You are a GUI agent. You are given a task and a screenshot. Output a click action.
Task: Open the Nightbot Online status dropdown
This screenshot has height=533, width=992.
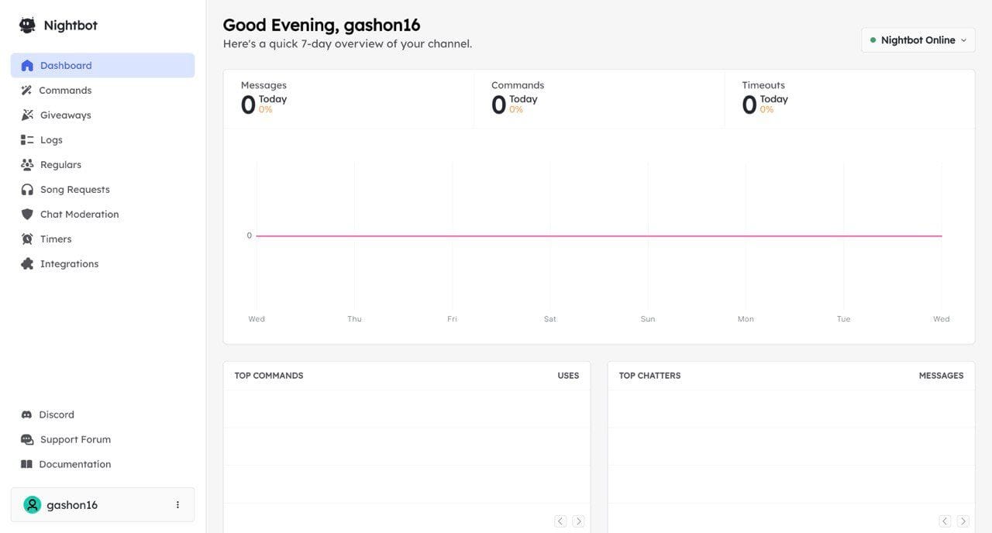point(918,40)
